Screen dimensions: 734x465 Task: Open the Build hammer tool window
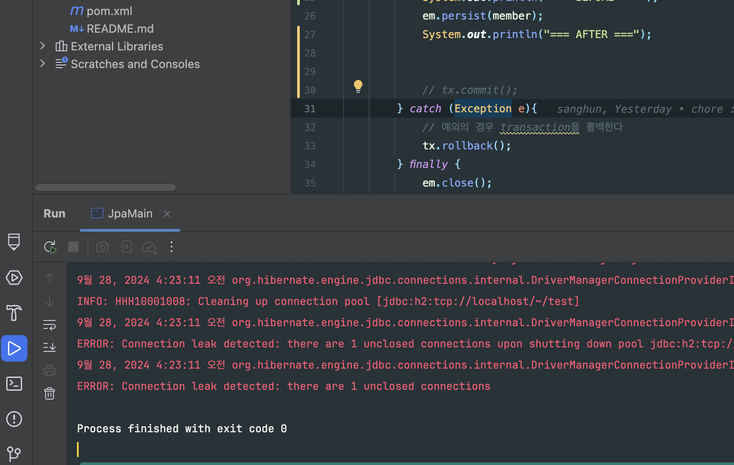click(x=14, y=313)
